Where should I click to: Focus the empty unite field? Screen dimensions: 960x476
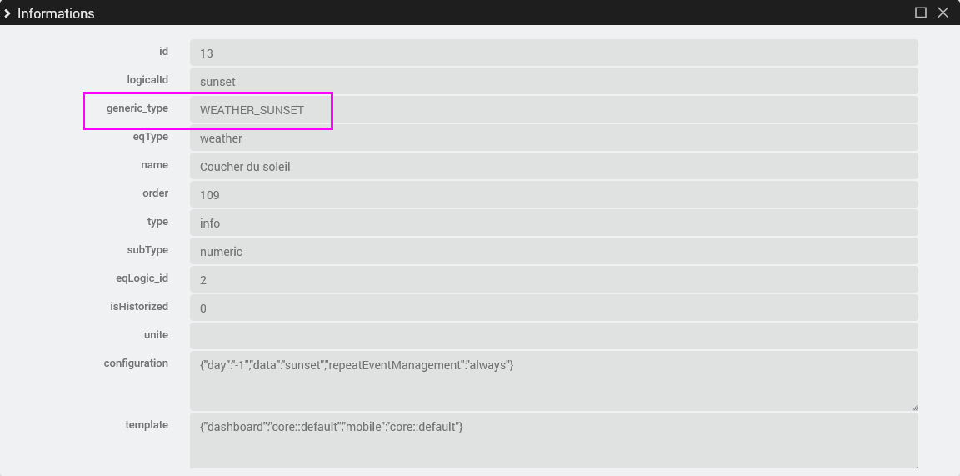point(553,336)
